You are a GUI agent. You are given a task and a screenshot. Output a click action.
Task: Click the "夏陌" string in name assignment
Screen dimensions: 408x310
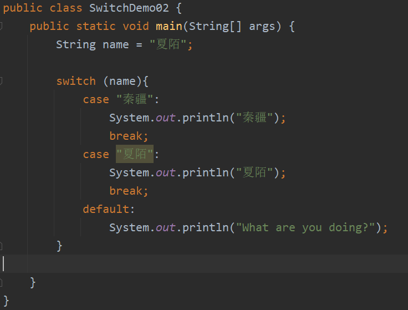[169, 44]
